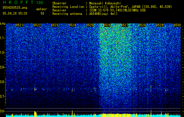Click the date stamp 05.04.26 05:20
Screen dimensions: 184x117
(15, 13)
